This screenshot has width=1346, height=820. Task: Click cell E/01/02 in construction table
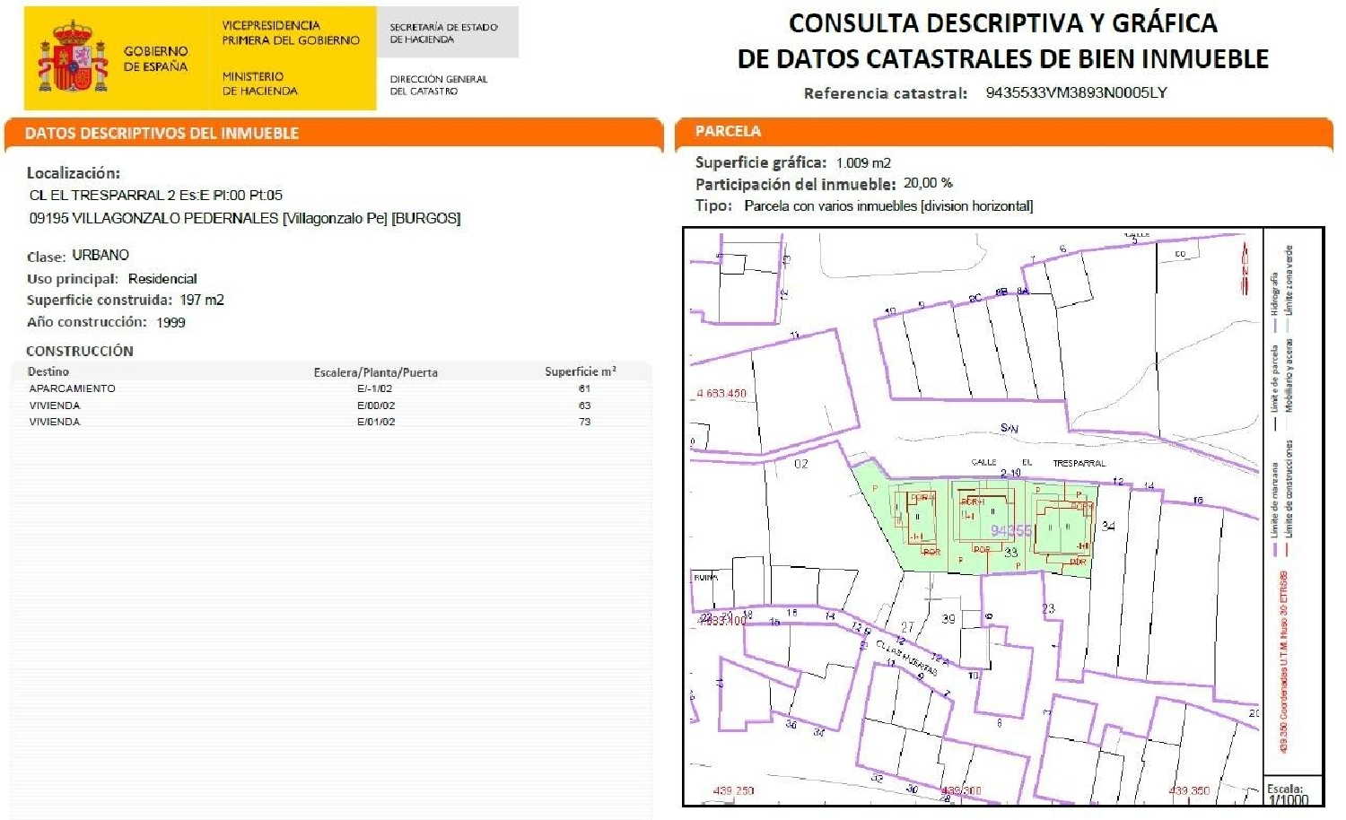(376, 422)
